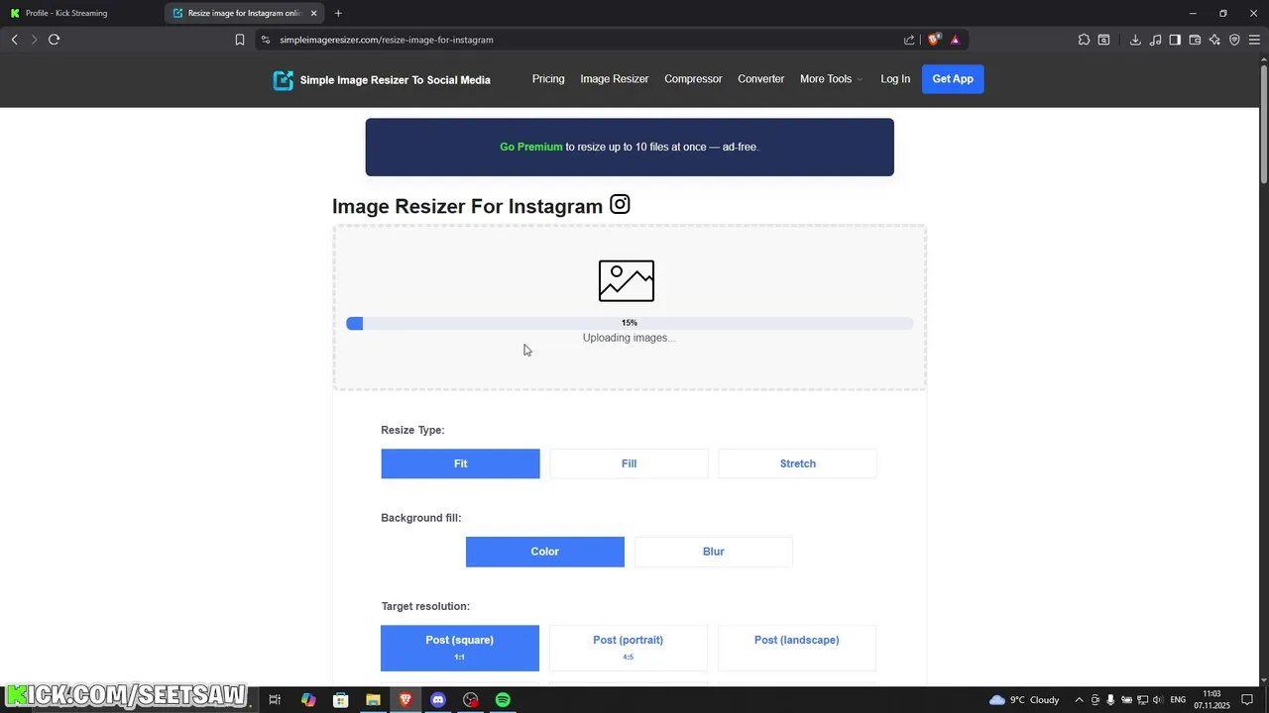
Task: Click the microphone tray icon
Action: [1110, 700]
